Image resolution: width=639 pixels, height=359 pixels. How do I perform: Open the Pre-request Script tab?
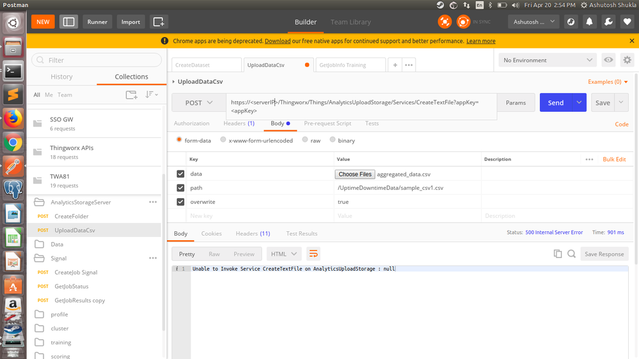327,123
